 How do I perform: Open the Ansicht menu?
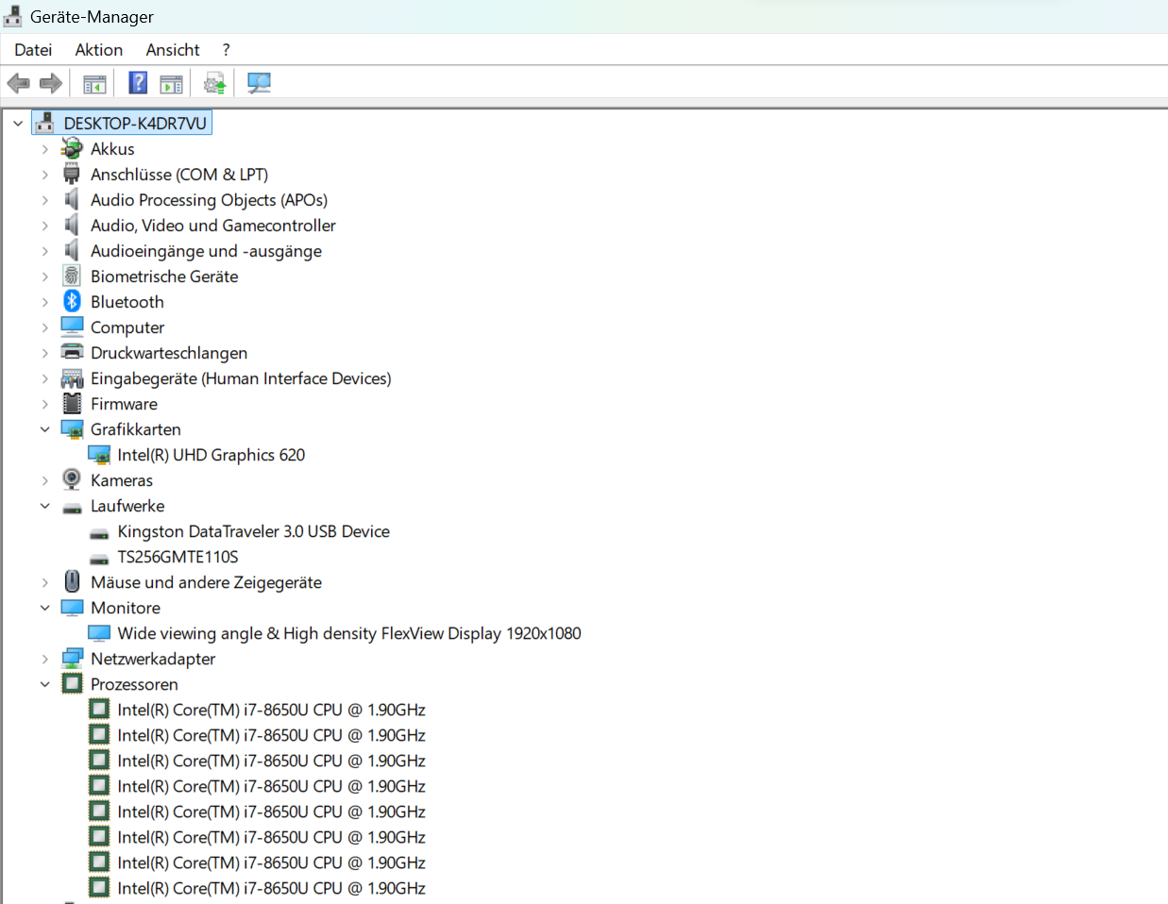pos(173,50)
